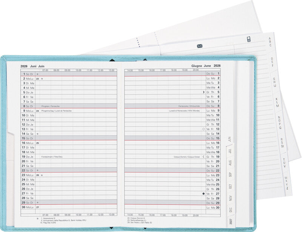The height and width of the screenshot is (232, 302).
Task: Click the mobile phone icon on address page
Action: (x=249, y=39)
